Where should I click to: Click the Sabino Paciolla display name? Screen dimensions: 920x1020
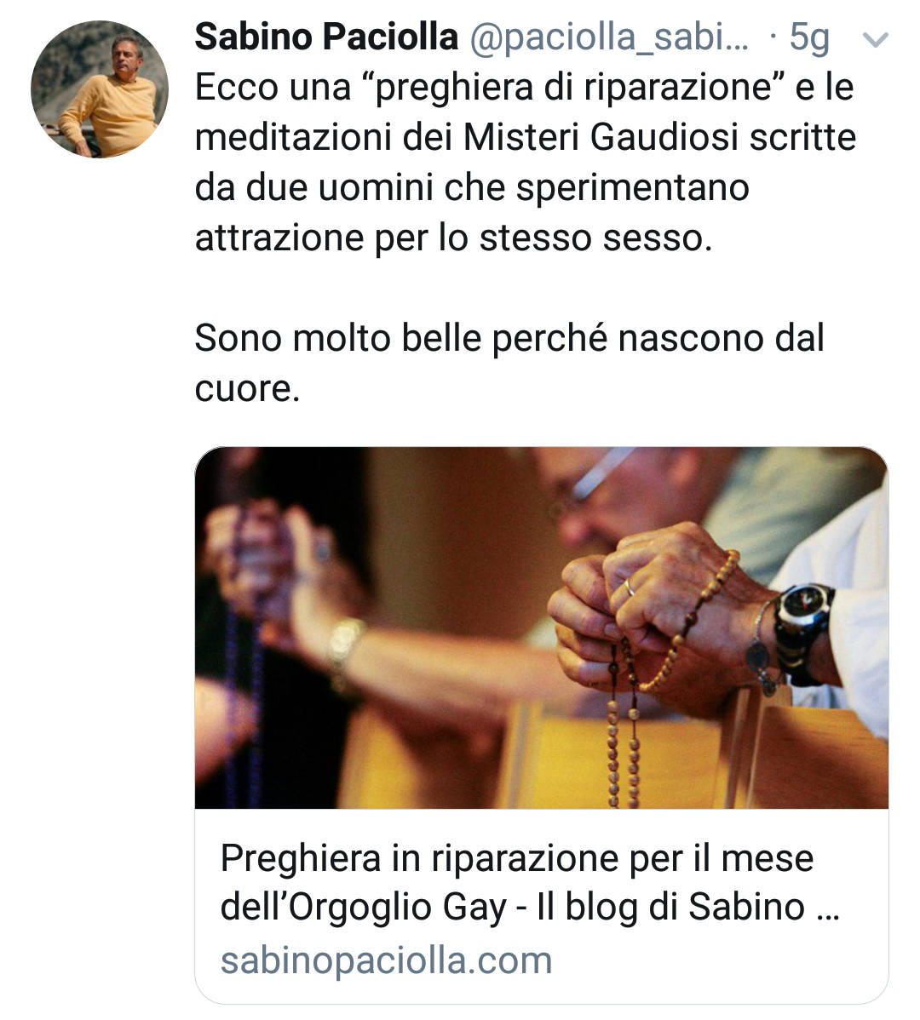coord(326,37)
